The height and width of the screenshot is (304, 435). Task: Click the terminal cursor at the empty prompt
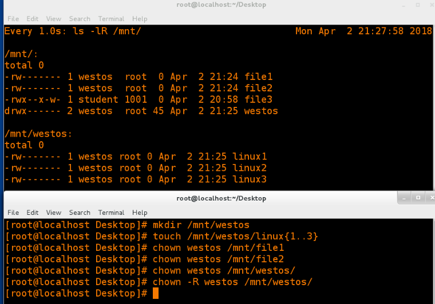pyautogui.click(x=156, y=293)
